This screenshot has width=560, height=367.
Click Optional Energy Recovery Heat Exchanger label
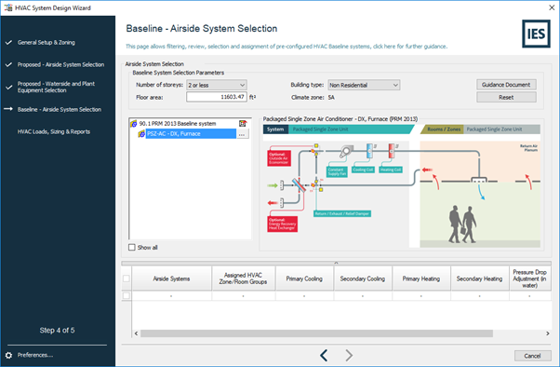pyautogui.click(x=282, y=224)
